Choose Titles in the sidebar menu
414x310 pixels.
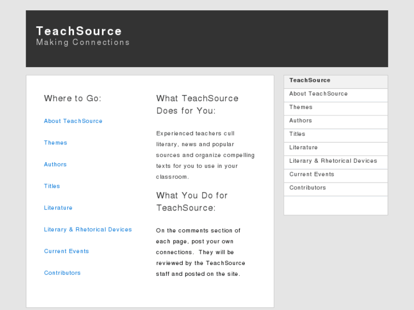tap(336, 135)
